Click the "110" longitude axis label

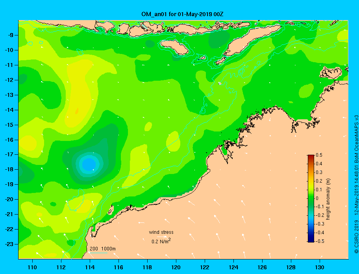(32, 267)
